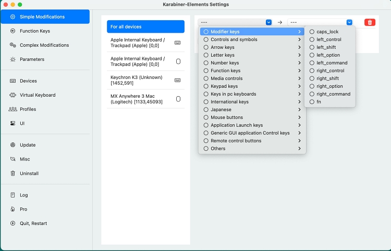Select caps_lock radio option

coord(312,32)
